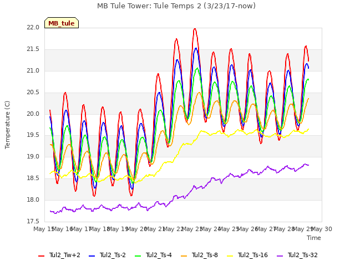This screenshot has height=266, width=355.
Task: Select the Tul2_Ts-4 legend label
Action: click(x=159, y=255)
